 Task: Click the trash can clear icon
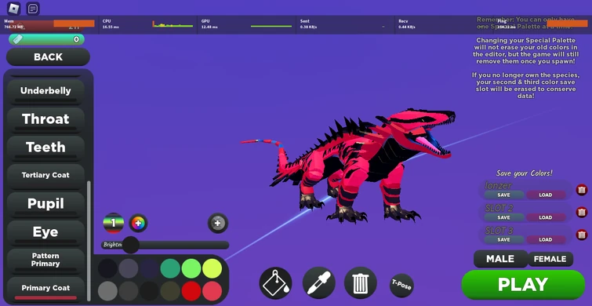[361, 283]
